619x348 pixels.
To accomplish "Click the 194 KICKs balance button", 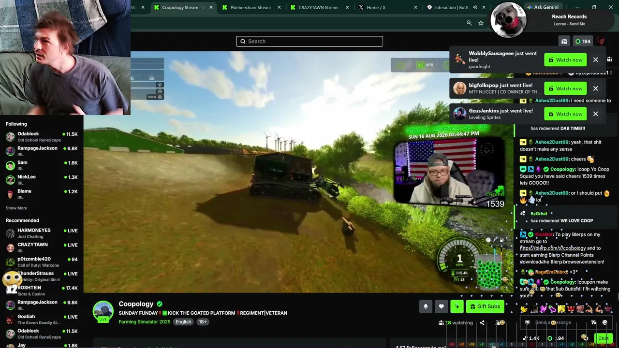I will (582, 42).
